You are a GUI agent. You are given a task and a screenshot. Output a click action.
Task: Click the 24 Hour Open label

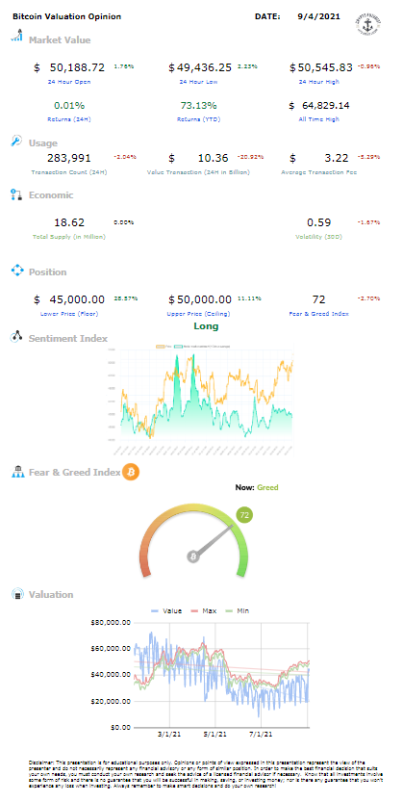point(71,81)
